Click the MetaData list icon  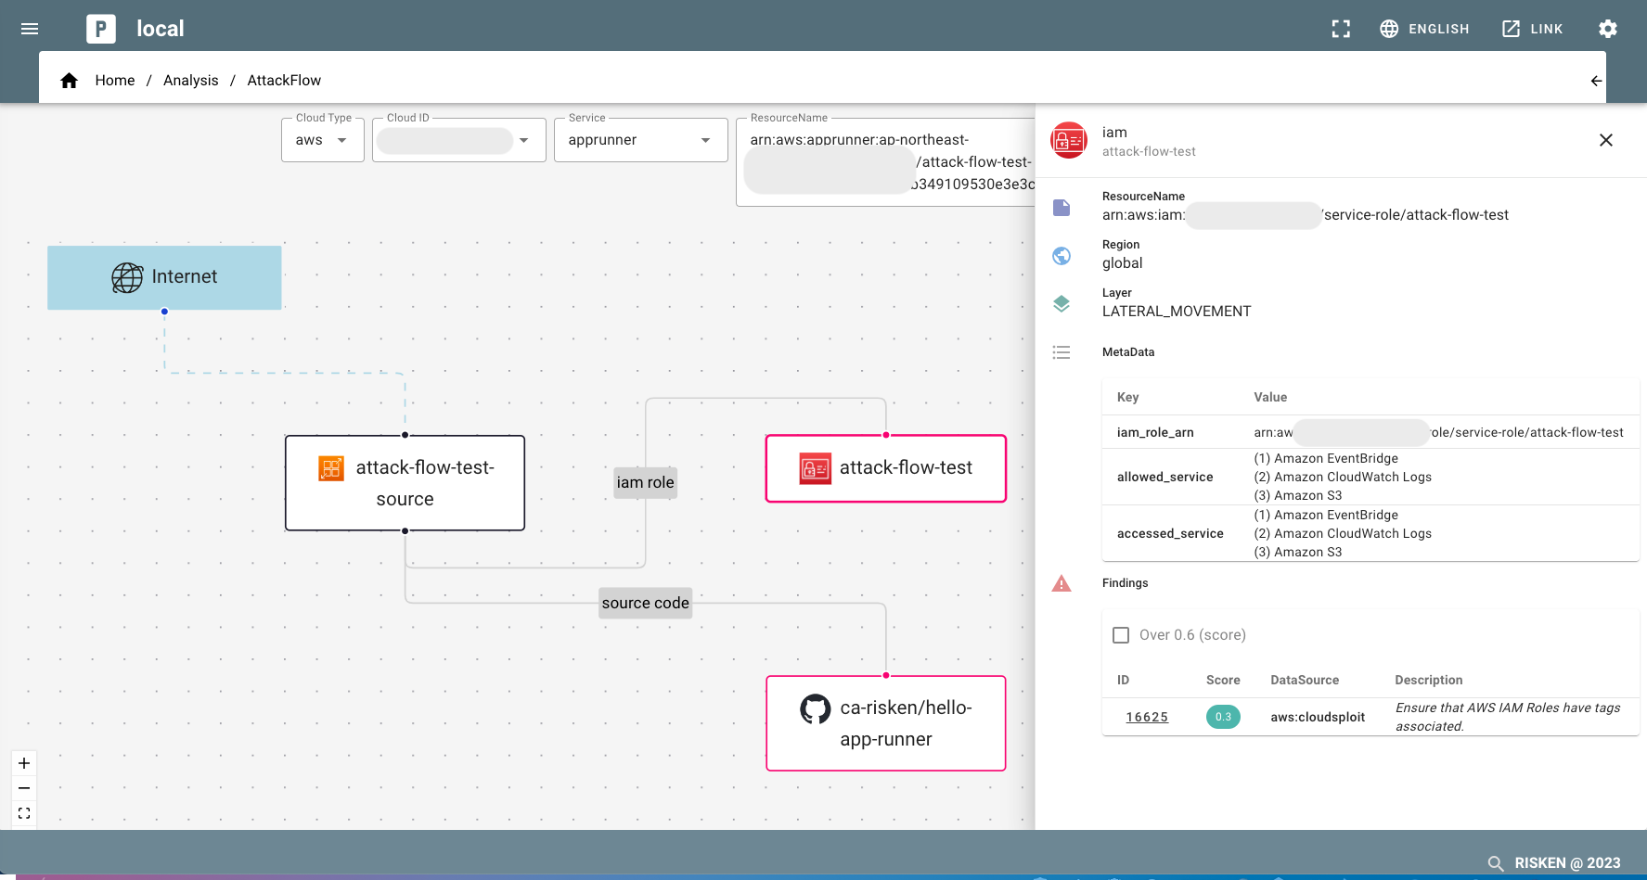pyautogui.click(x=1062, y=352)
